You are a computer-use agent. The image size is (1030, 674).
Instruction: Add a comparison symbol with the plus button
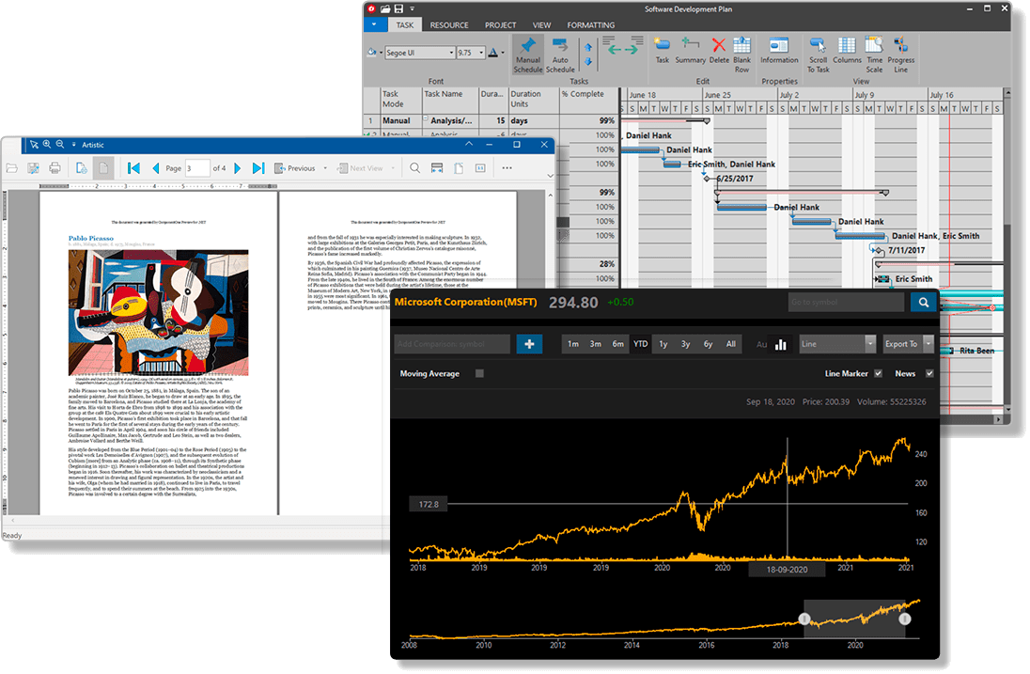click(530, 344)
